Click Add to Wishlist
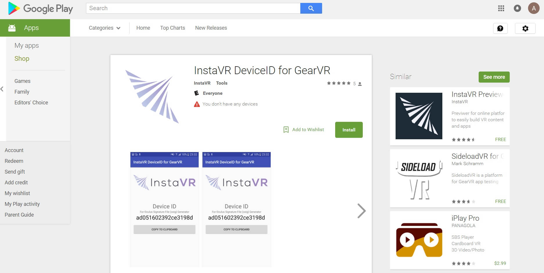Viewport: 544px width, 273px height. (308, 130)
